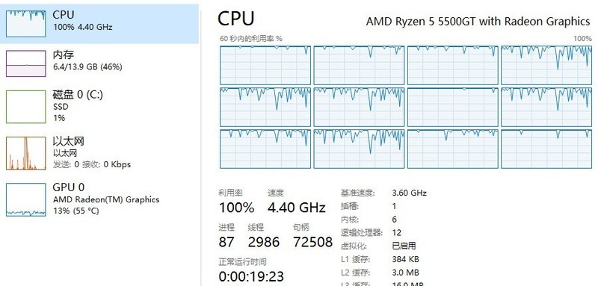The image size is (598, 286).
Task: Click the 速度 4.40 GHz value
Action: [296, 208]
